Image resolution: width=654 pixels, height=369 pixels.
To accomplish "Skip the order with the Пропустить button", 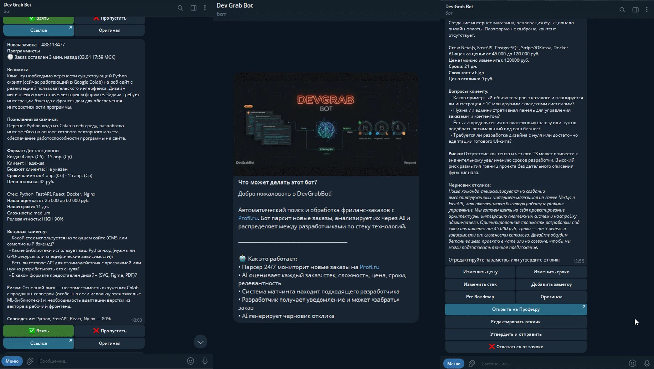I will 109,331.
